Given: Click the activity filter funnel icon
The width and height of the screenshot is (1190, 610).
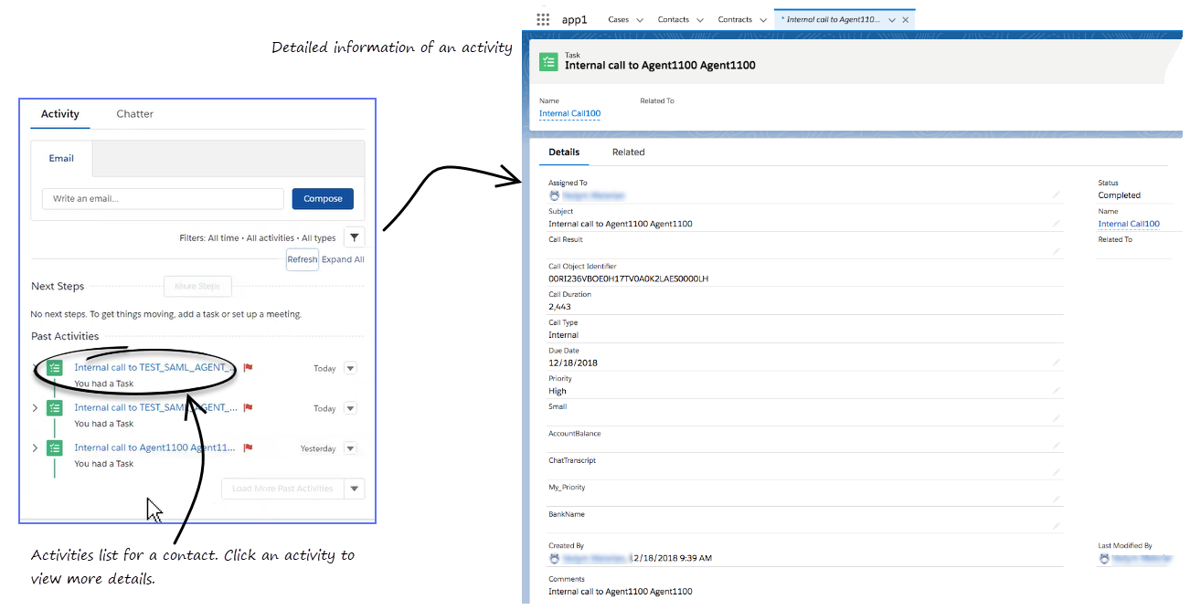Looking at the screenshot, I should (x=355, y=237).
